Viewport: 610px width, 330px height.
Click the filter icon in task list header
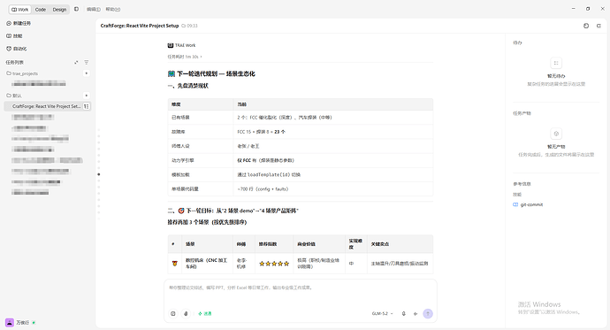tap(87, 62)
